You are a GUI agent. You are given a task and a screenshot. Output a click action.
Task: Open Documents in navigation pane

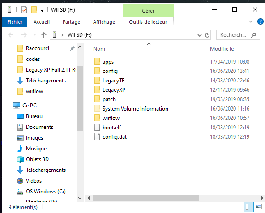pos(39,127)
